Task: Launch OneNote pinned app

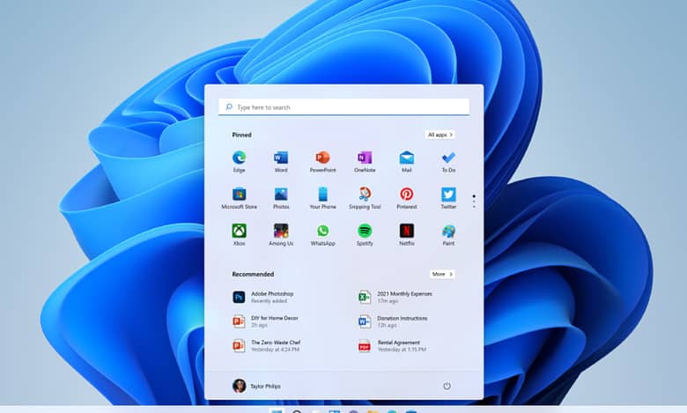Action: [x=365, y=161]
